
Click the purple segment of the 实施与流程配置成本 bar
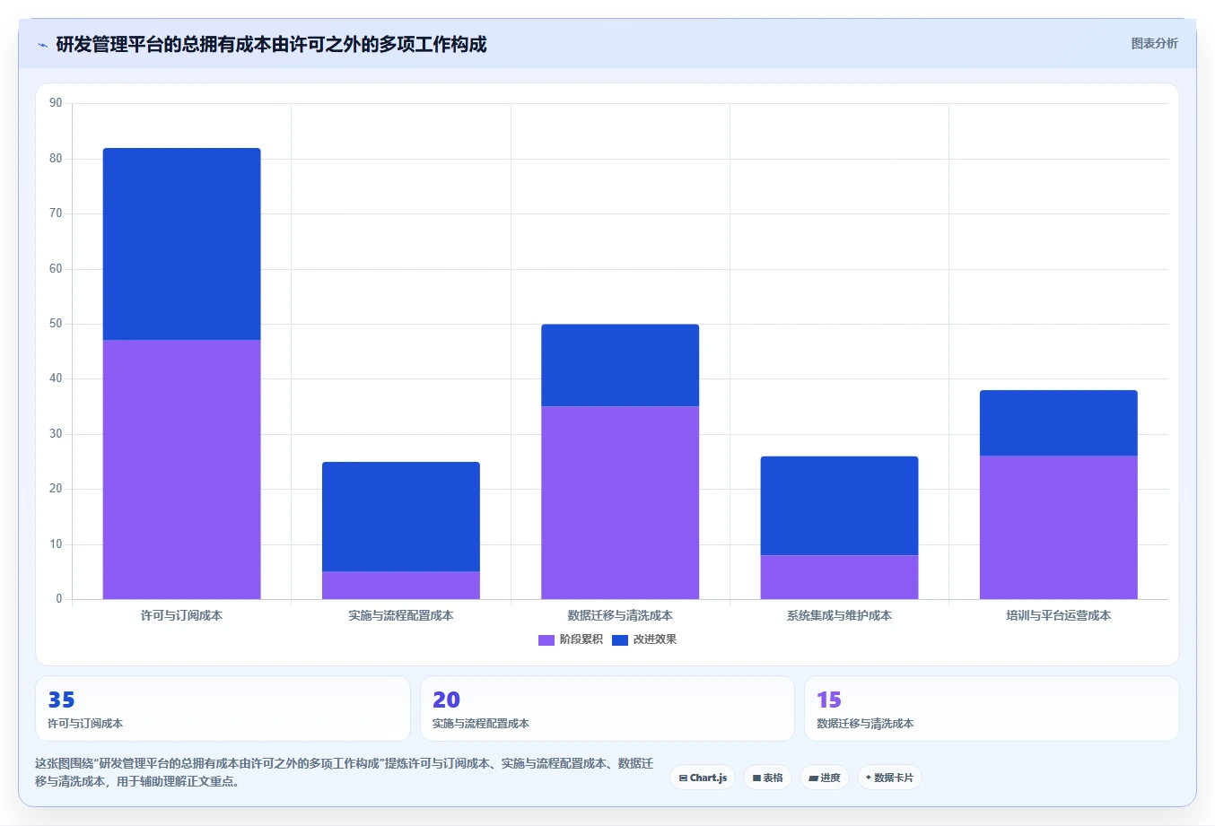[401, 585]
